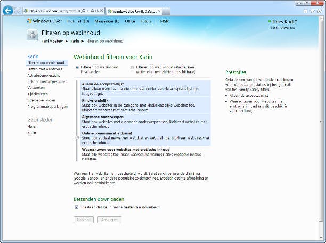Choose Kindvriendelijk filter level
The image size is (326, 243).
tap(145, 105)
